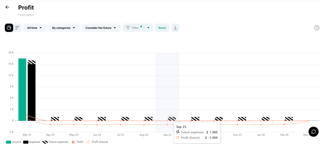Go back using the left arrow
The image size is (324, 144).
pyautogui.click(x=8, y=7)
